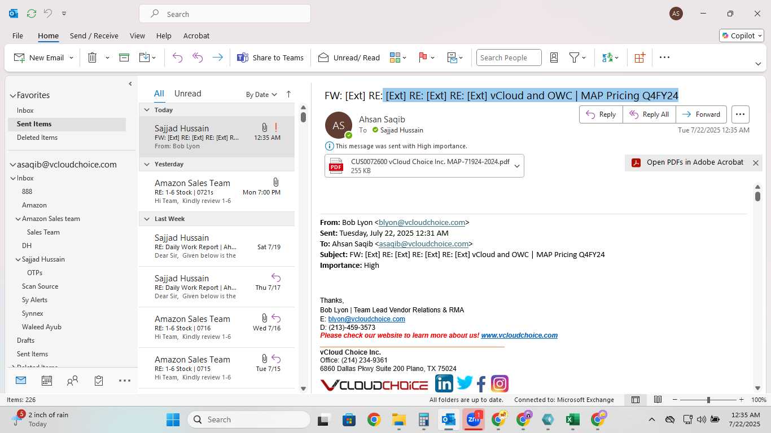Click the Move to folder icon

pos(144,58)
